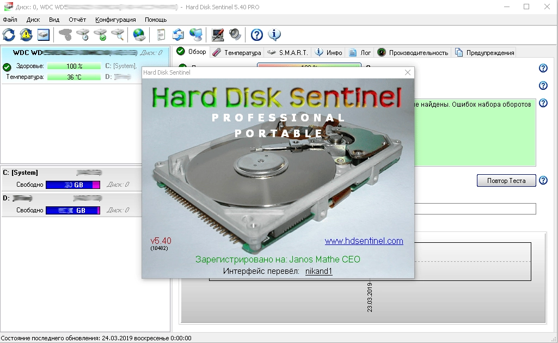The image size is (558, 343).
Task: Click 'Зарегистрировано на: Janos Mathe CEO' text
Action: [278, 259]
